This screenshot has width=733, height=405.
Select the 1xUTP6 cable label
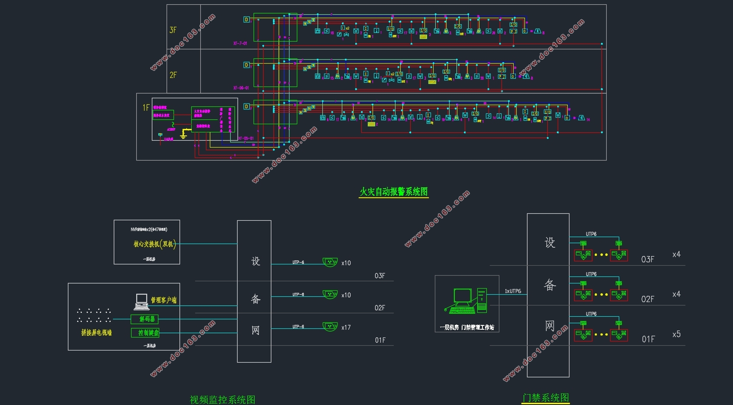click(513, 291)
